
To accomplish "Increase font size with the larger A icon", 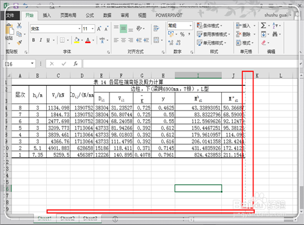I will (x=99, y=29).
